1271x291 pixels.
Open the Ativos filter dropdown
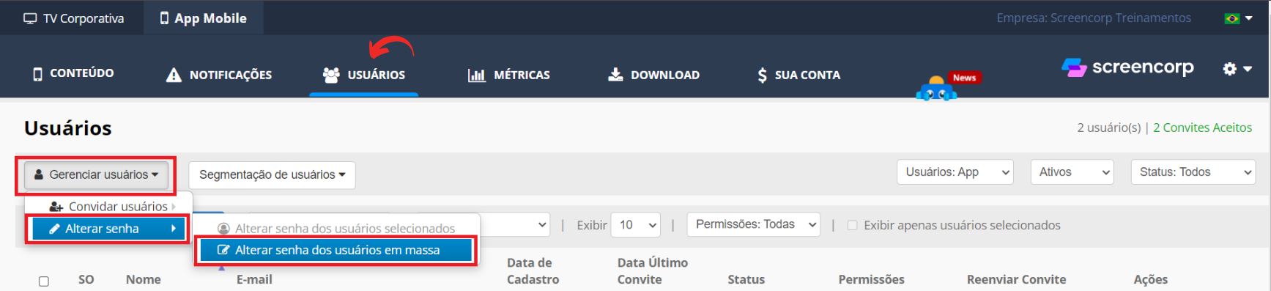[x=1072, y=172]
